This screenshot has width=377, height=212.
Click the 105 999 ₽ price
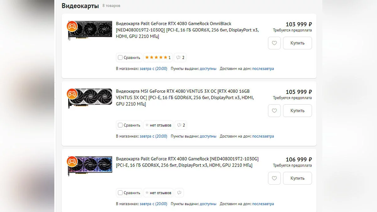point(299,92)
